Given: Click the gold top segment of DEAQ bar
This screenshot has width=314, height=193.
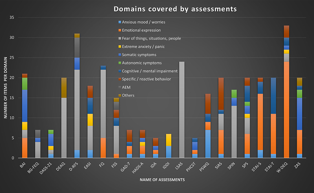Looking at the screenshot, I should click(x=64, y=88).
